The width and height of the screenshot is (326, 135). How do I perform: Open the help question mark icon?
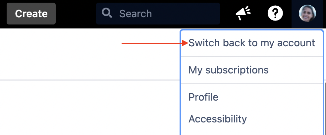(x=275, y=14)
